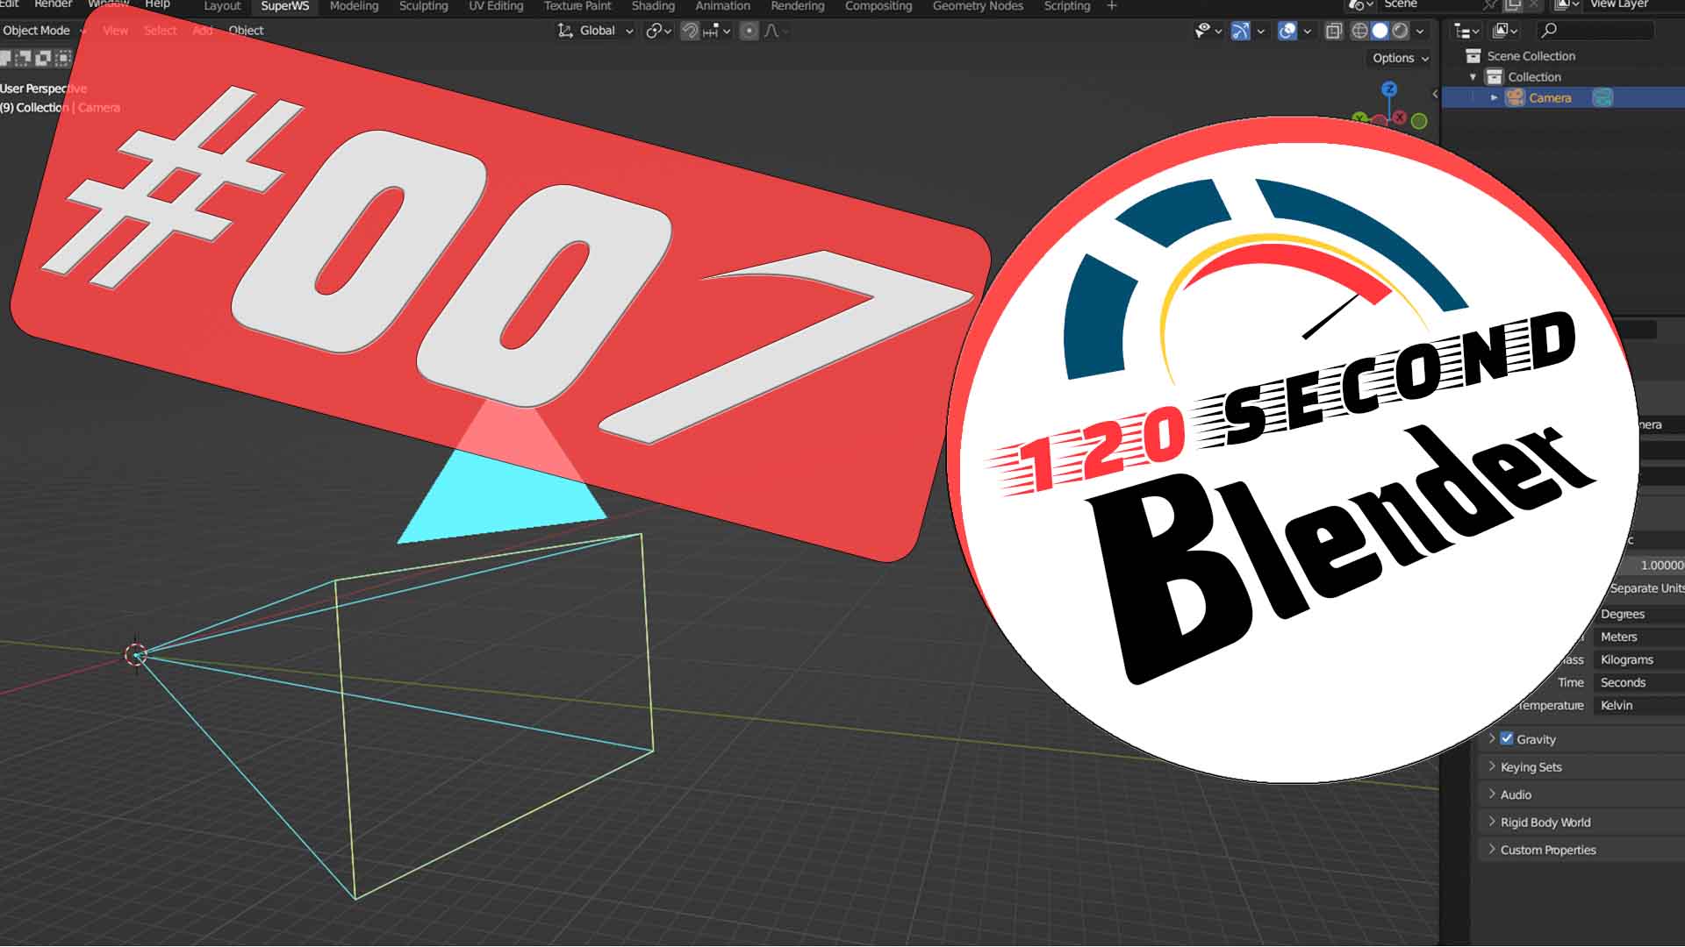The image size is (1685, 947).
Task: Open the Render menu
Action: [53, 4]
